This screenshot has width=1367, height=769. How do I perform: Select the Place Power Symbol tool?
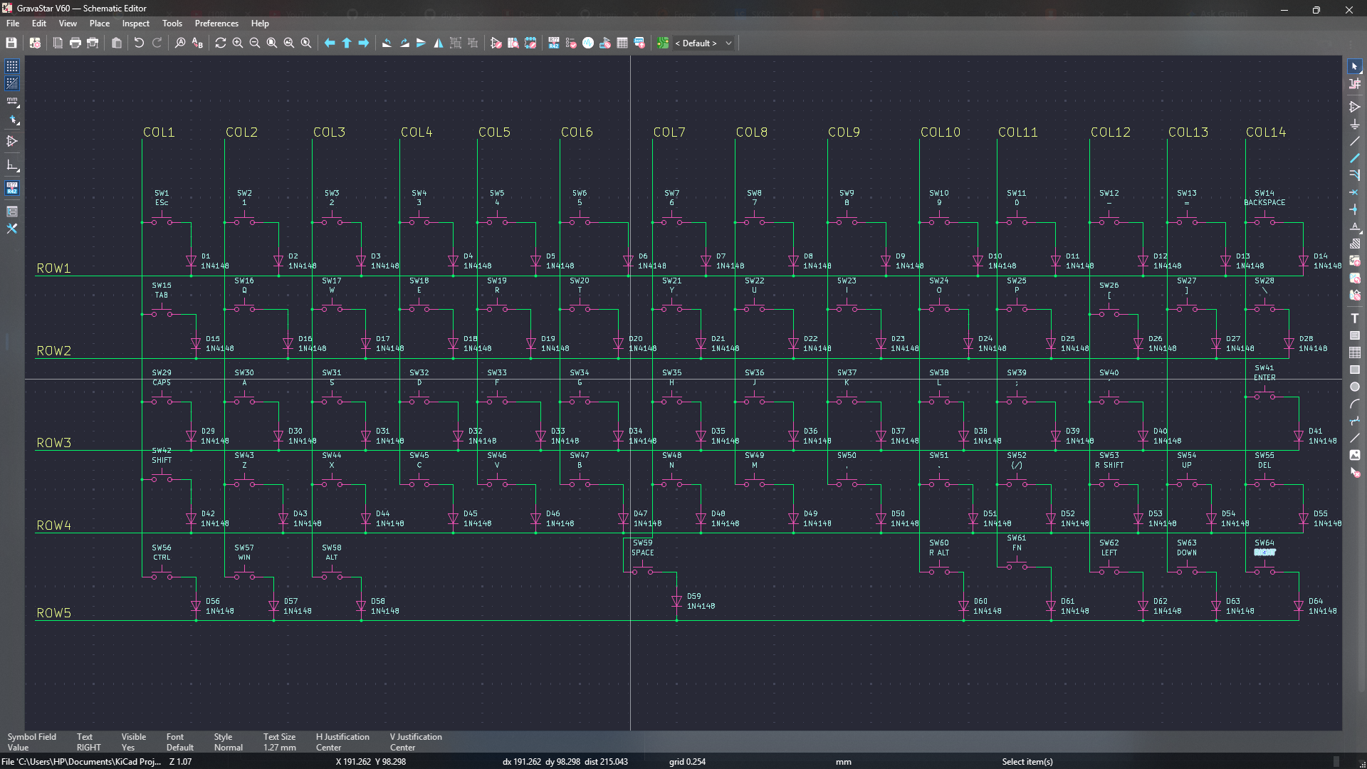point(1354,124)
